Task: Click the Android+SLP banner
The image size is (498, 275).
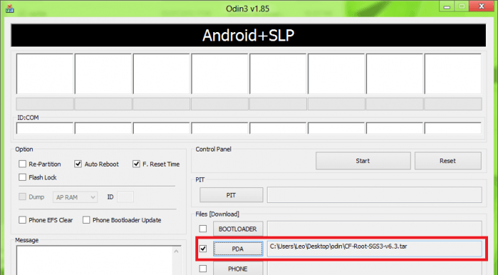Action: pyautogui.click(x=248, y=35)
